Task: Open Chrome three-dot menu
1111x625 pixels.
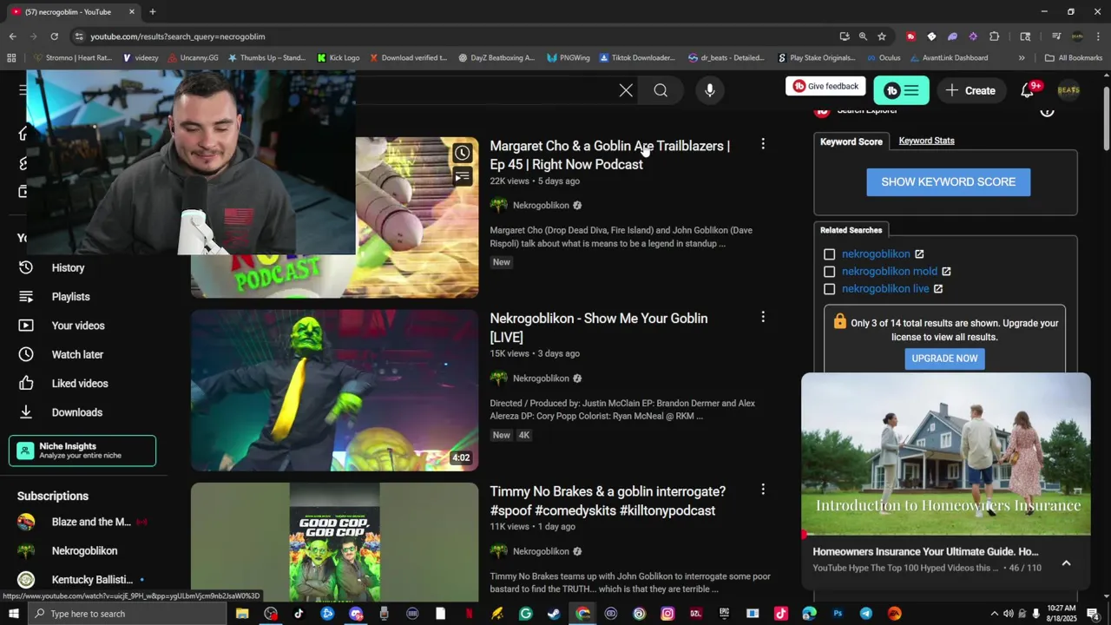Action: [x=1099, y=36]
